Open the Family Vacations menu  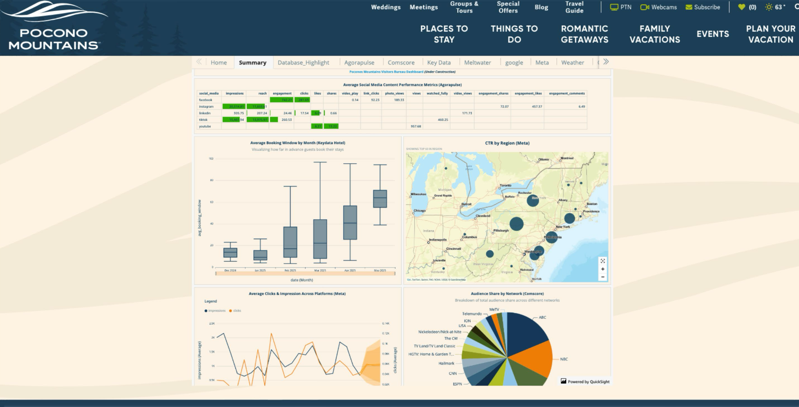(x=655, y=34)
